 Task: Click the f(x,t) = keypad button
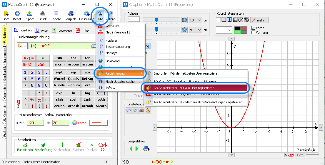point(29,65)
